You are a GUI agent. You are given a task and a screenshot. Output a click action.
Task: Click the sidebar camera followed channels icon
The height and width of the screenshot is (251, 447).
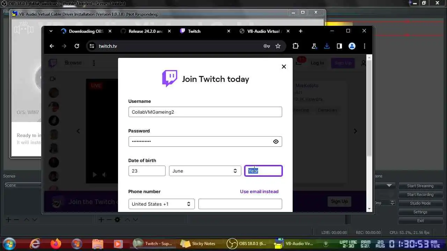53,79
